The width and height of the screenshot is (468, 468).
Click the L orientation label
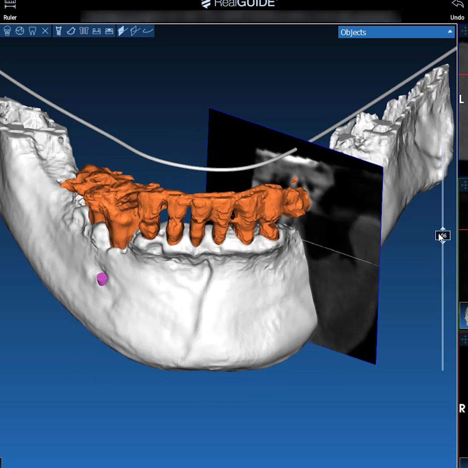pos(462,99)
